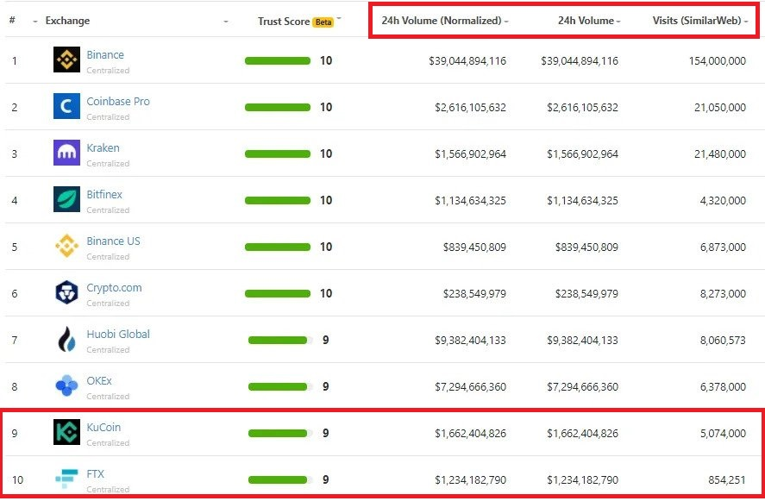The width and height of the screenshot is (765, 501).
Task: Open the Huobi Global exchange link
Action: point(118,335)
